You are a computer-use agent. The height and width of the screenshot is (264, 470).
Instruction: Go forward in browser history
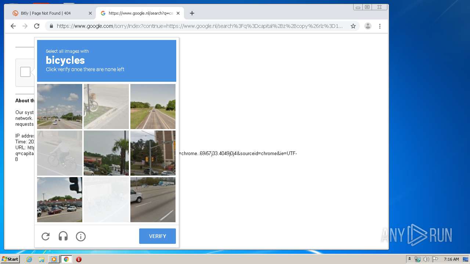click(x=25, y=26)
